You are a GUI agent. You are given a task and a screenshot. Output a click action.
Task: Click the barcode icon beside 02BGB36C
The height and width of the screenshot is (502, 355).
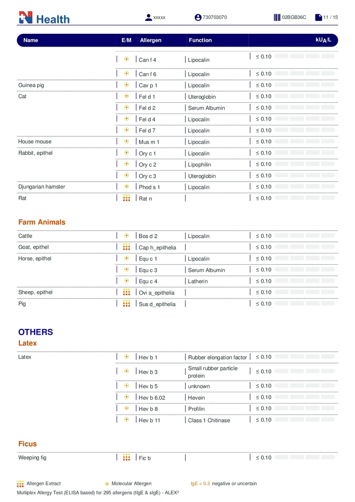[277, 18]
